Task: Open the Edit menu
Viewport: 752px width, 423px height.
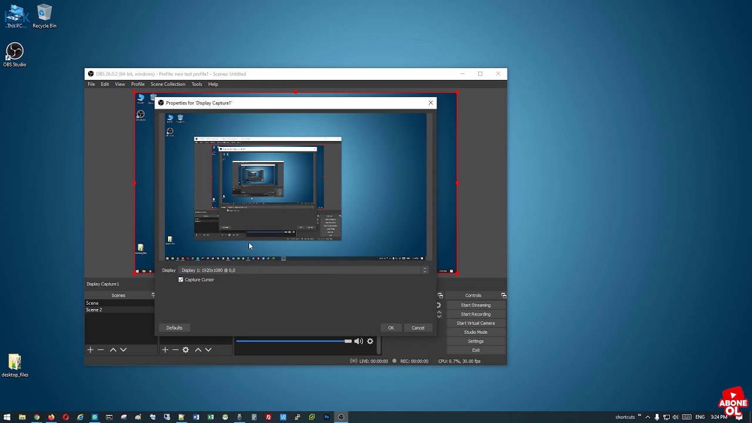Action: click(105, 84)
